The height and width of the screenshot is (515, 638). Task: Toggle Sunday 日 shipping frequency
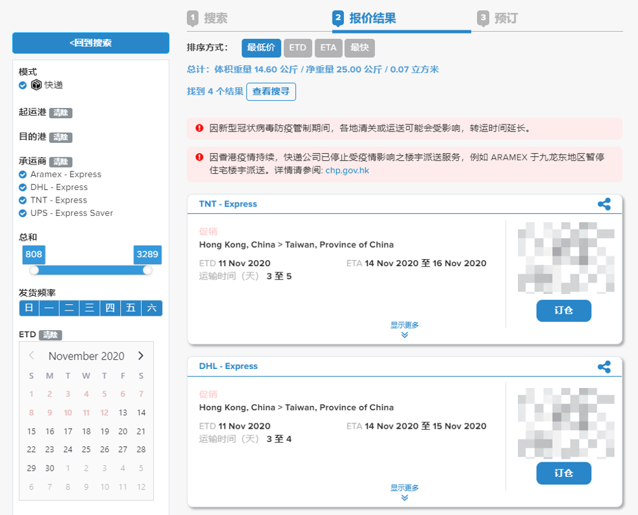coord(29,308)
